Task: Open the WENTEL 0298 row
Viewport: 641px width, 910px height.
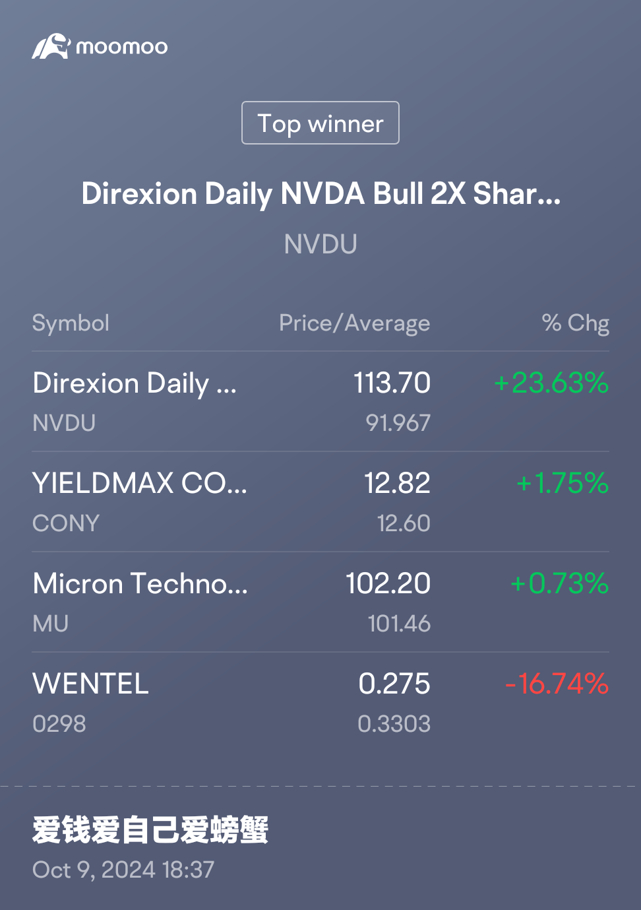Action: (320, 702)
